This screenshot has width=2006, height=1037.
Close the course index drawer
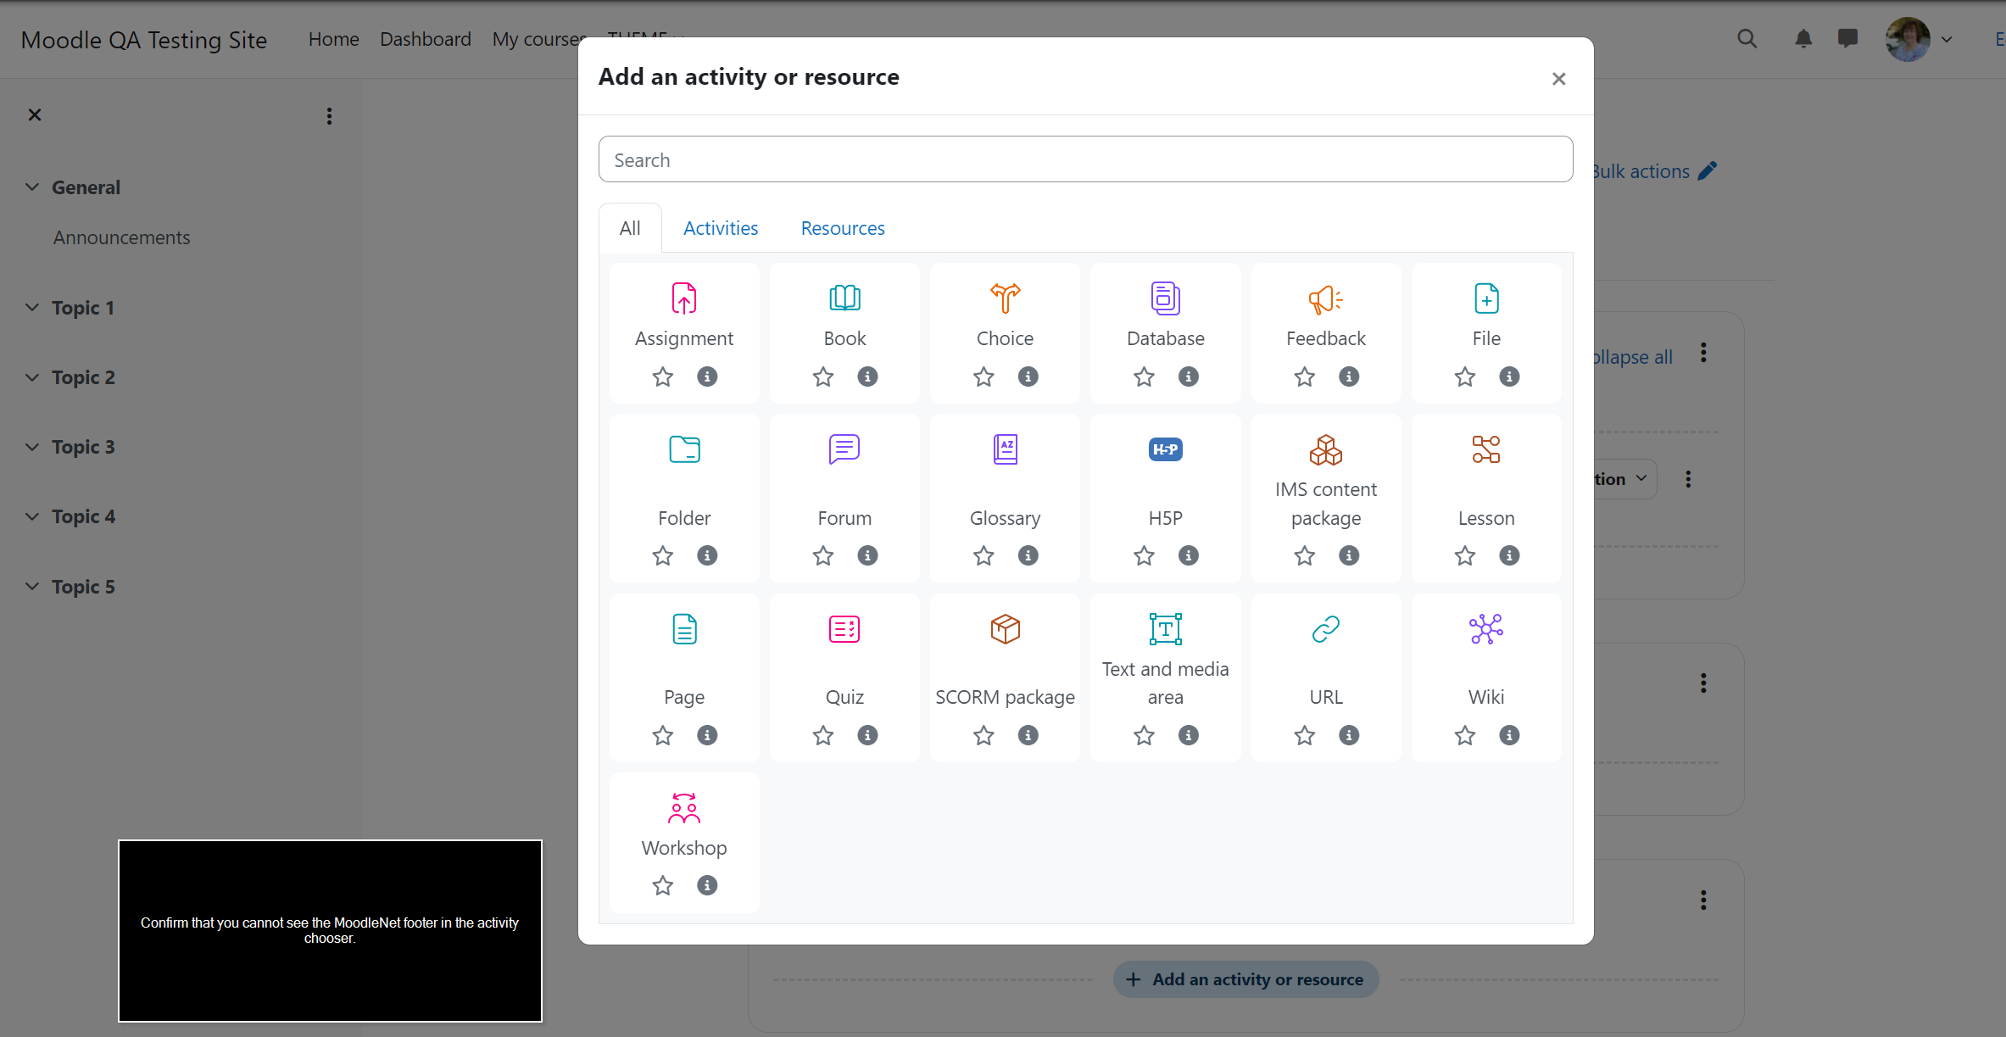tap(35, 115)
